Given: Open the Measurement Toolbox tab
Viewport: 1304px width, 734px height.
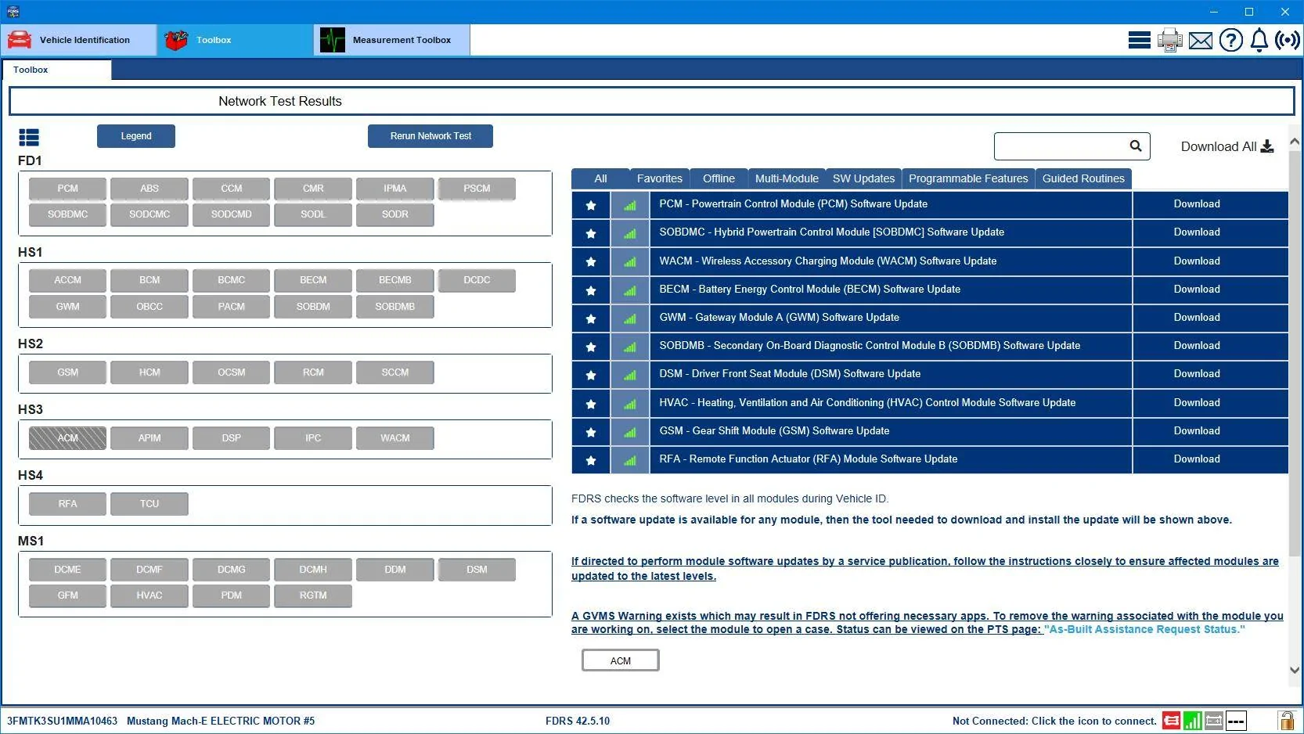Looking at the screenshot, I should [392, 40].
